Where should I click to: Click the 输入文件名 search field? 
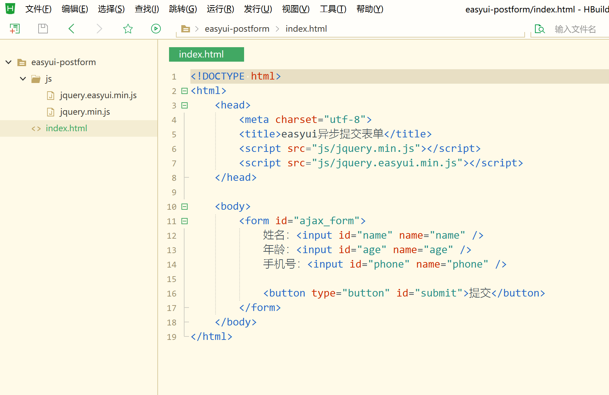pos(575,29)
